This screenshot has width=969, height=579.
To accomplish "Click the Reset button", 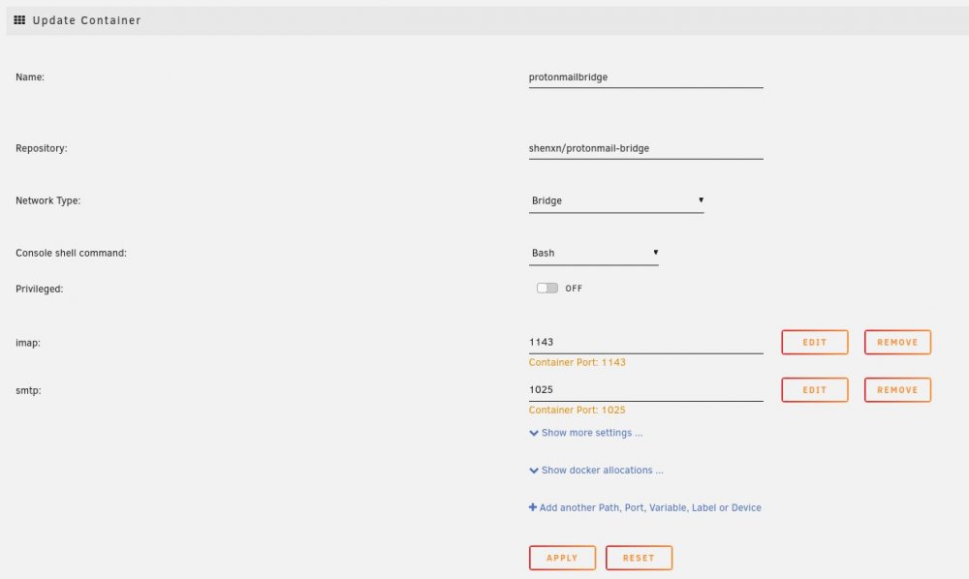I will pos(639,558).
